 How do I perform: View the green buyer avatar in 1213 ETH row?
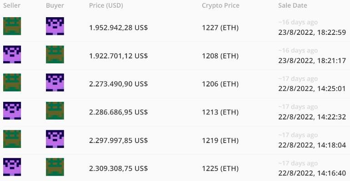coord(55,110)
